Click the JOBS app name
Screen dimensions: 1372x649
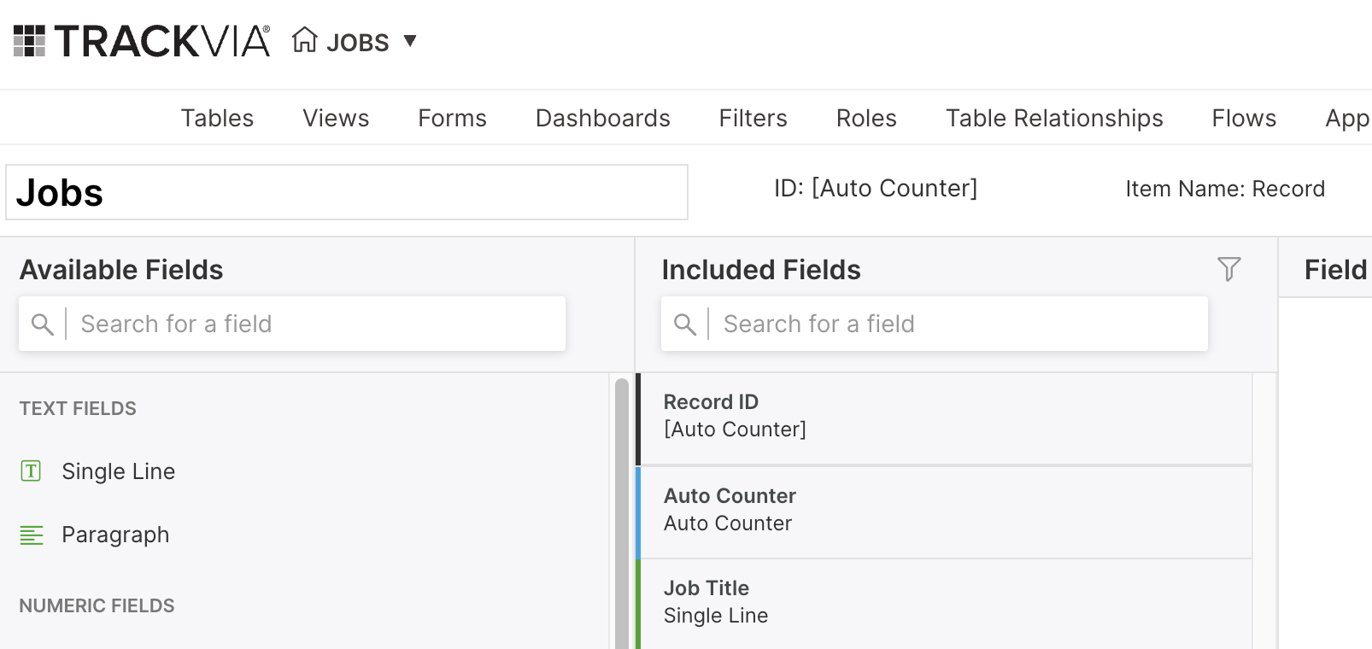[358, 42]
